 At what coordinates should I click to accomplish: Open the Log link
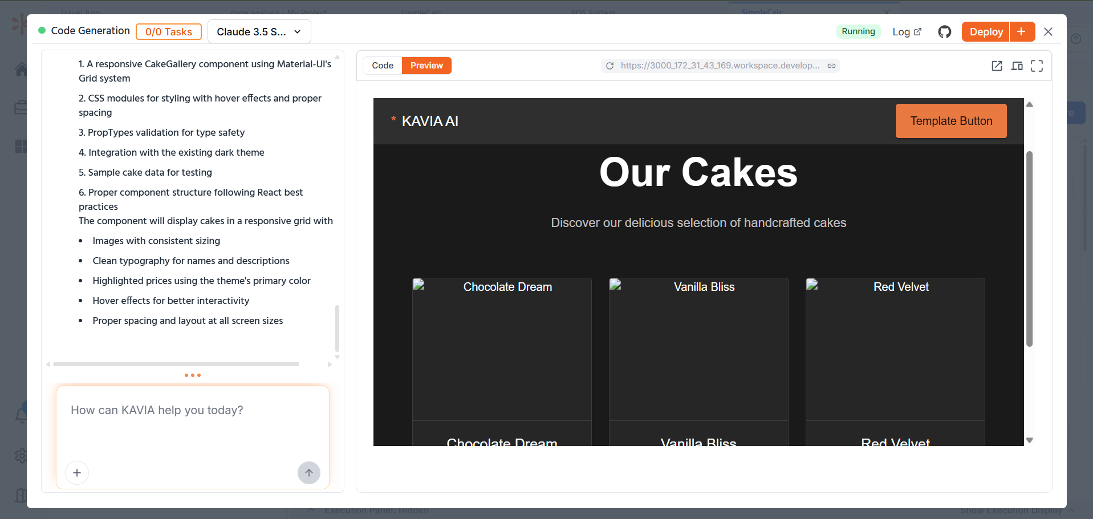point(907,32)
